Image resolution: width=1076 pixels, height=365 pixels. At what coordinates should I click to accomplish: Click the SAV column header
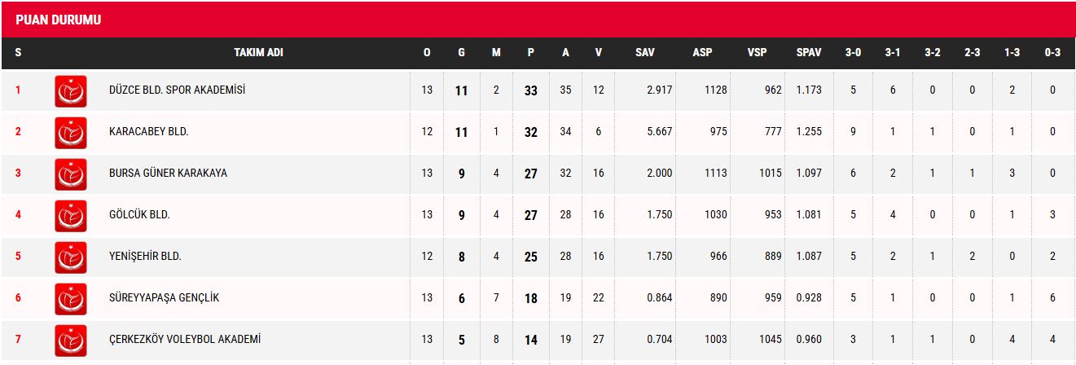pos(645,52)
